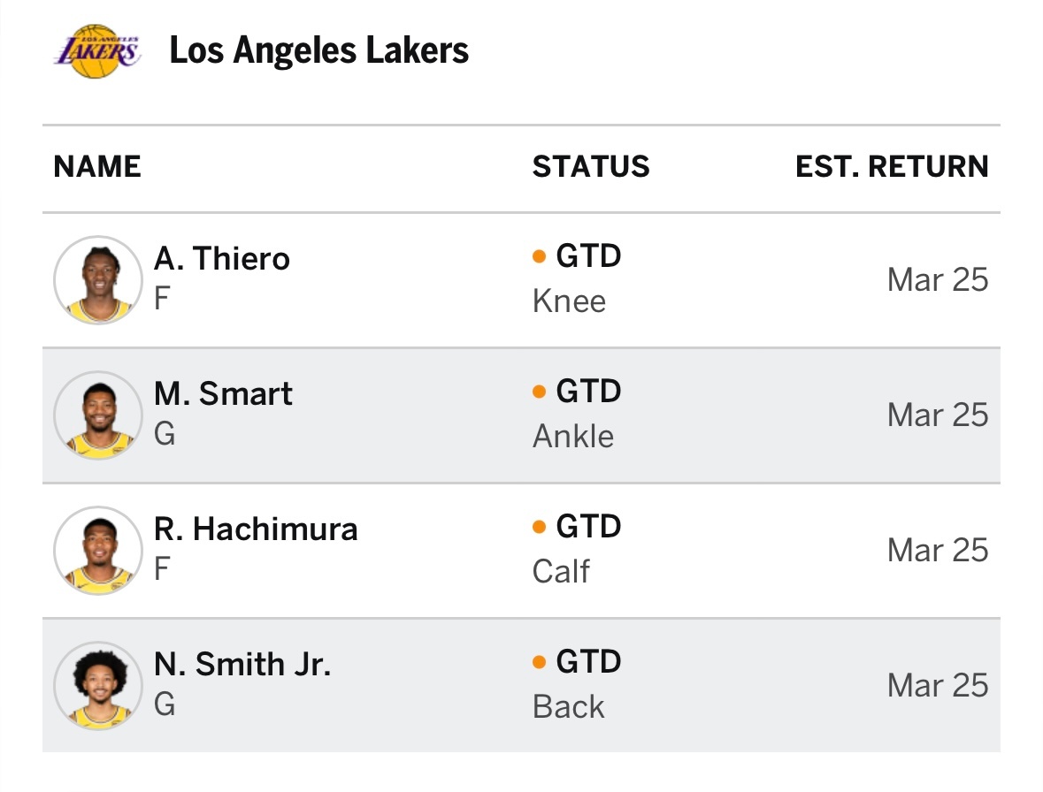Click the orange GTD dot for Smart
Viewport: 1043px width, 792px height.
pos(540,392)
